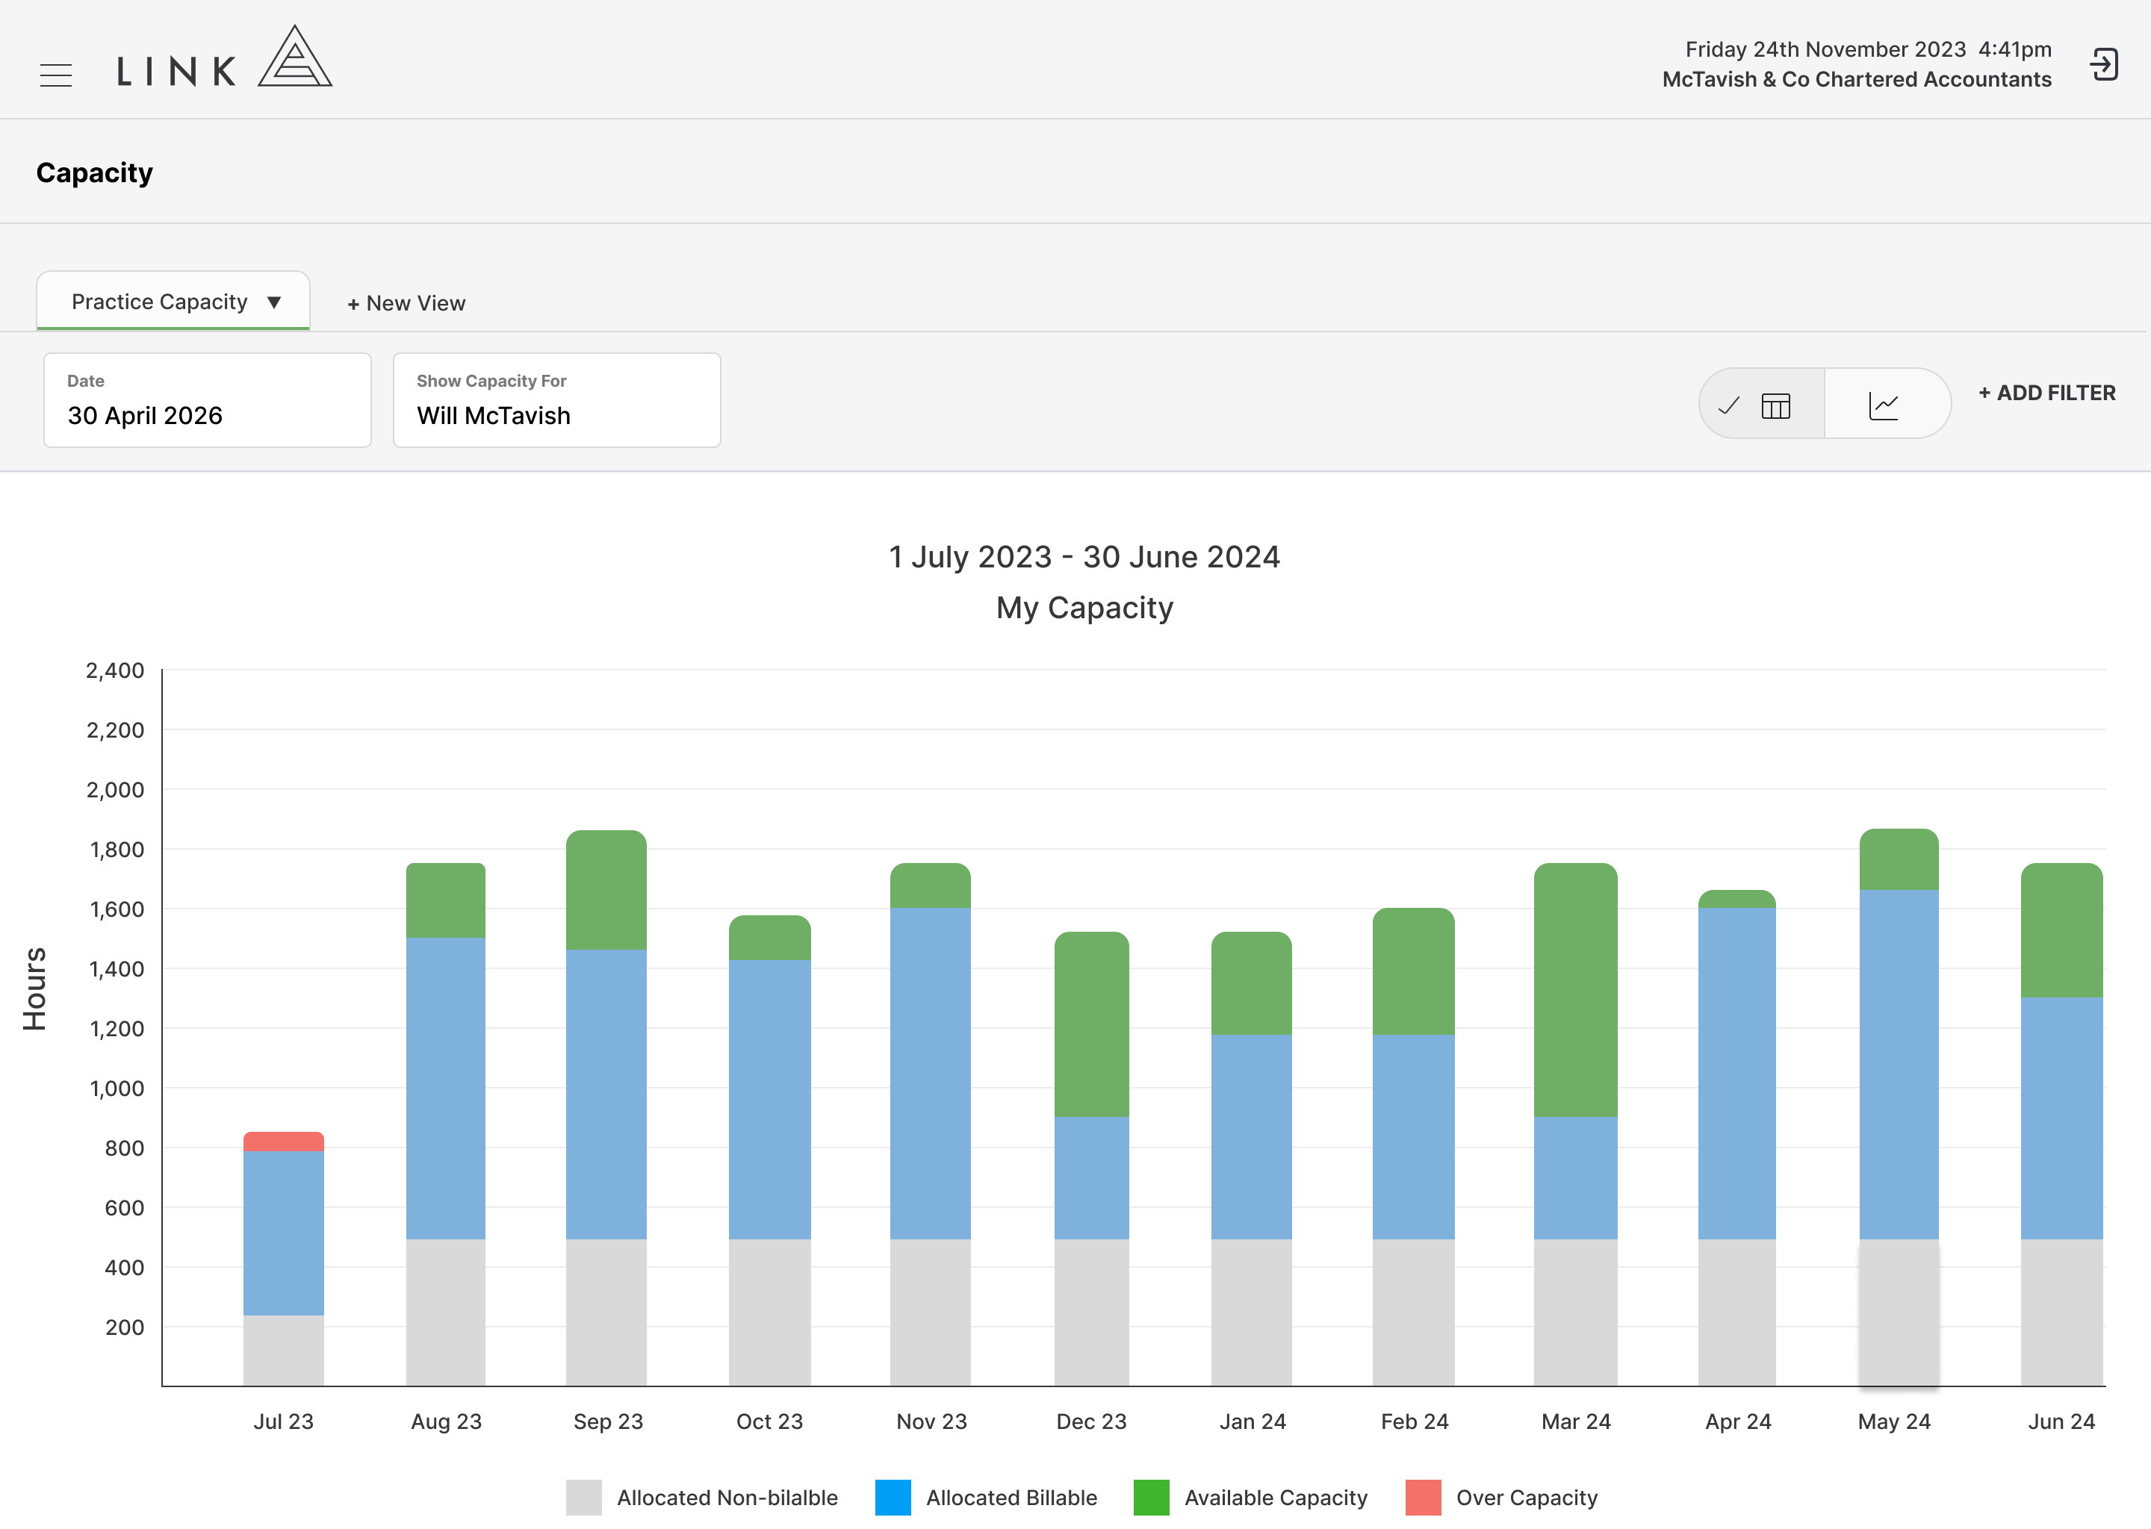
Task: Open the Date field showing 30 April 2026
Action: 207,400
